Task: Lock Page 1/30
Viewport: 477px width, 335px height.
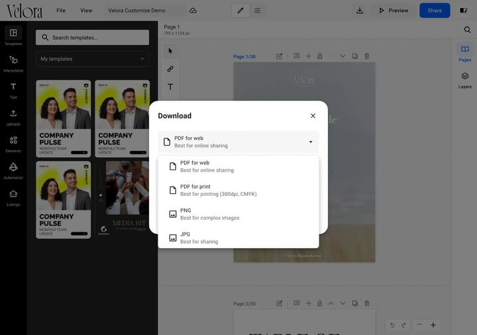Action: tap(320, 56)
